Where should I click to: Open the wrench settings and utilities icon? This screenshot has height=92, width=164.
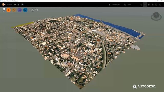pos(37,10)
